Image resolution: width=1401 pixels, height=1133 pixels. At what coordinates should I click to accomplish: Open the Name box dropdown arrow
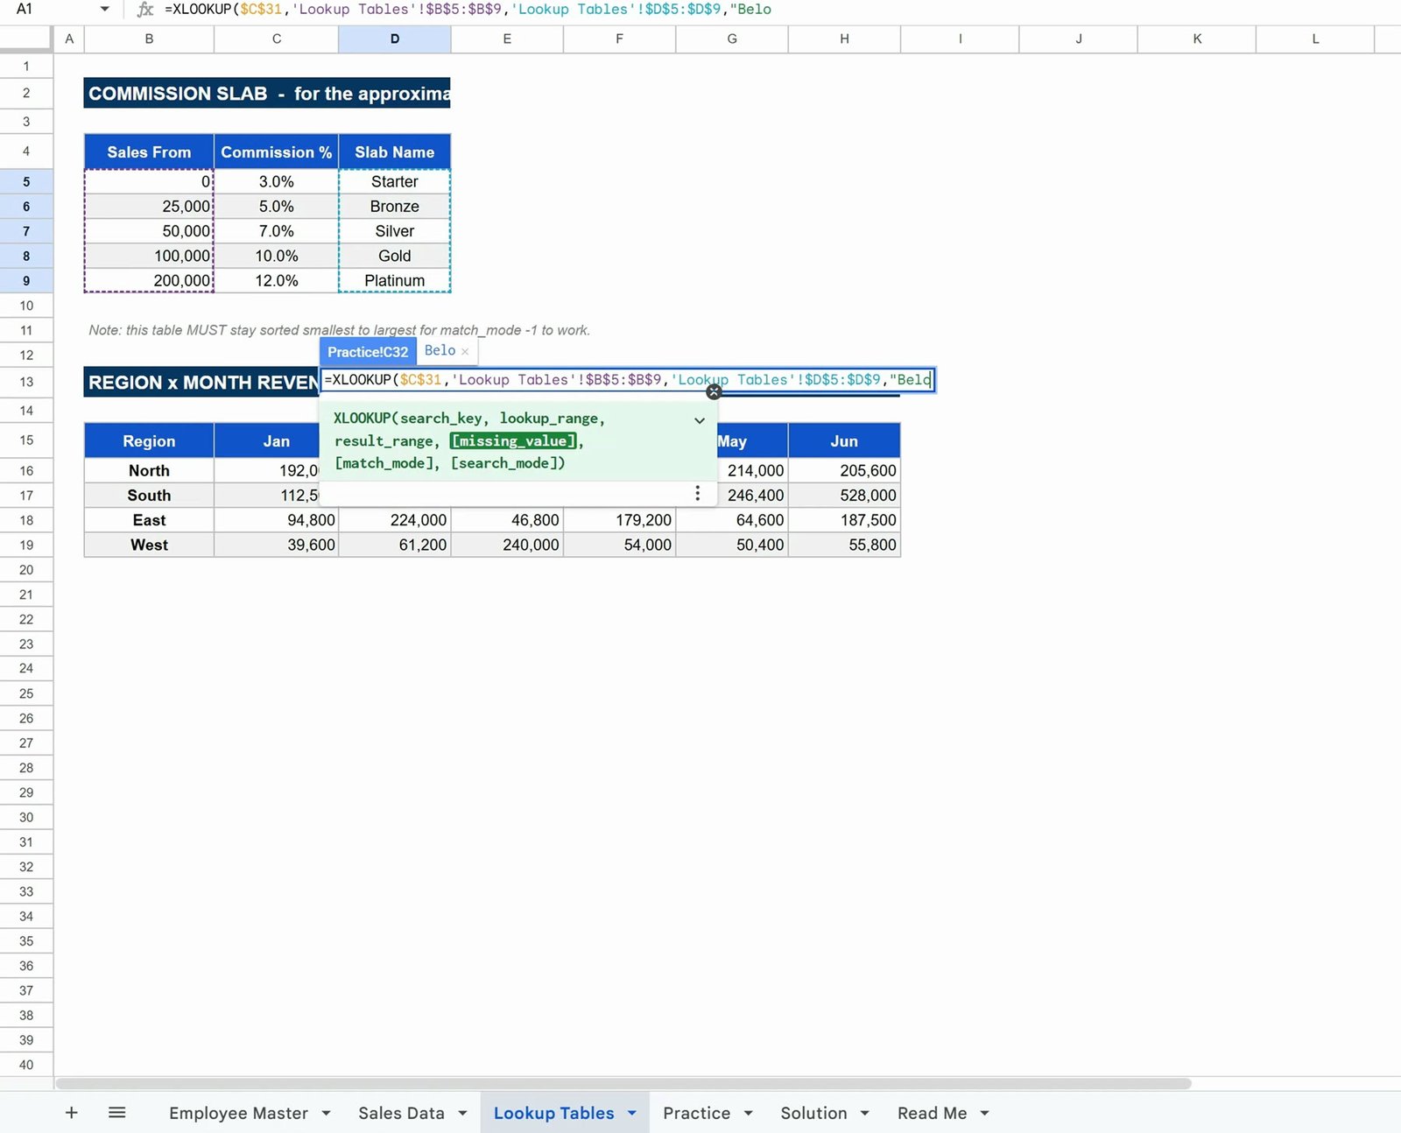coord(104,9)
